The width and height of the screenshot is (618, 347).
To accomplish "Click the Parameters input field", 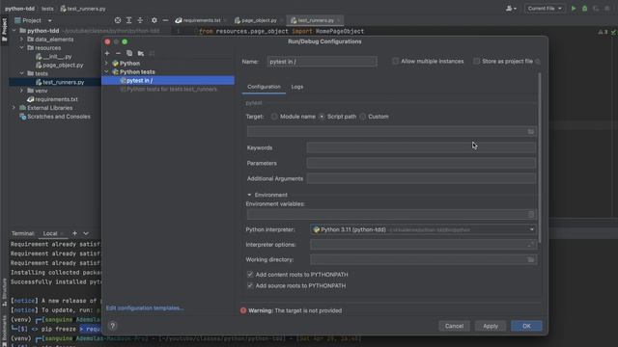I will (x=421, y=163).
